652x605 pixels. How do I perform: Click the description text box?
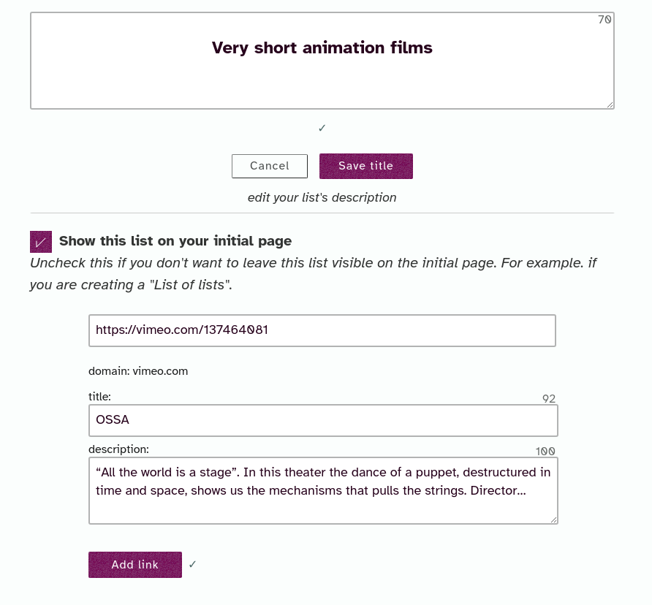323,490
